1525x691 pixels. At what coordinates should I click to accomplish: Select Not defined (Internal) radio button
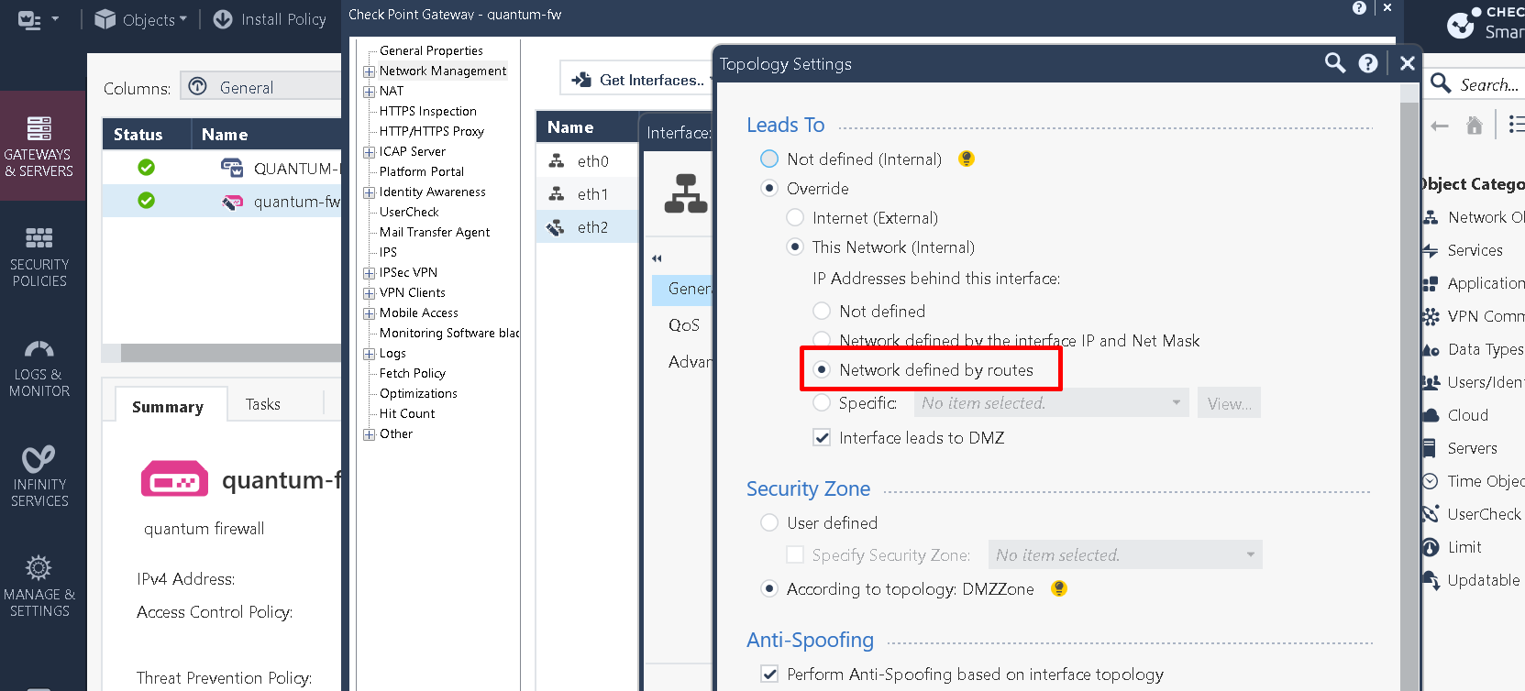[769, 159]
